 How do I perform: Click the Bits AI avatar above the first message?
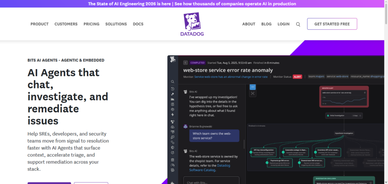185,92
